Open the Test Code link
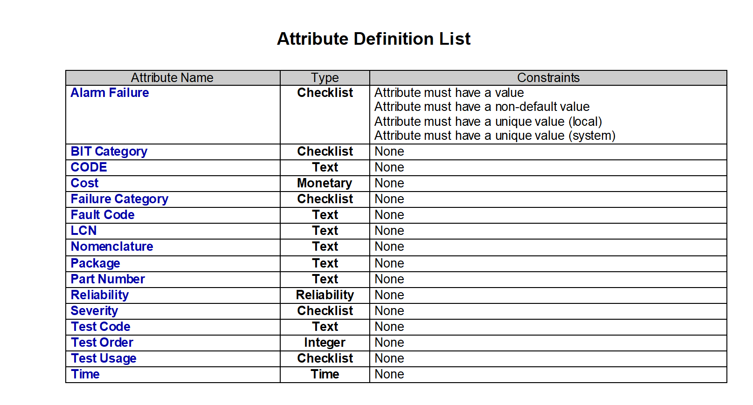Viewport: 753px width, 405px height. pos(100,327)
